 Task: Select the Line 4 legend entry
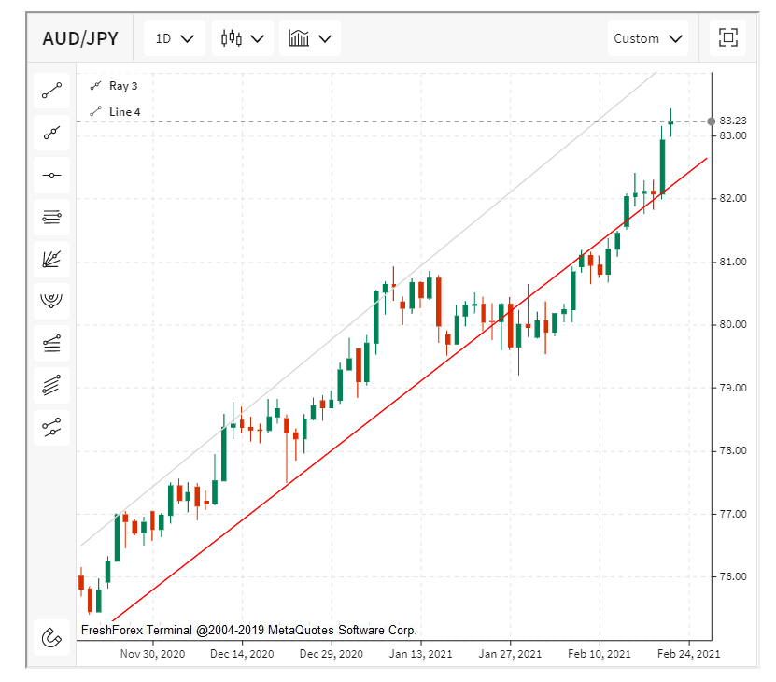pos(115,112)
